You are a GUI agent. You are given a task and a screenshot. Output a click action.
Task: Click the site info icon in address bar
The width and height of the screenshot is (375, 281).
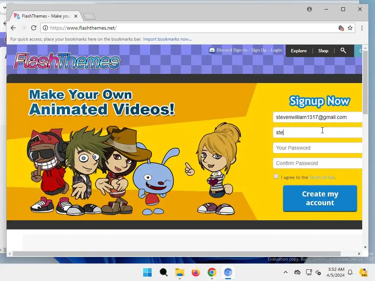click(x=45, y=28)
